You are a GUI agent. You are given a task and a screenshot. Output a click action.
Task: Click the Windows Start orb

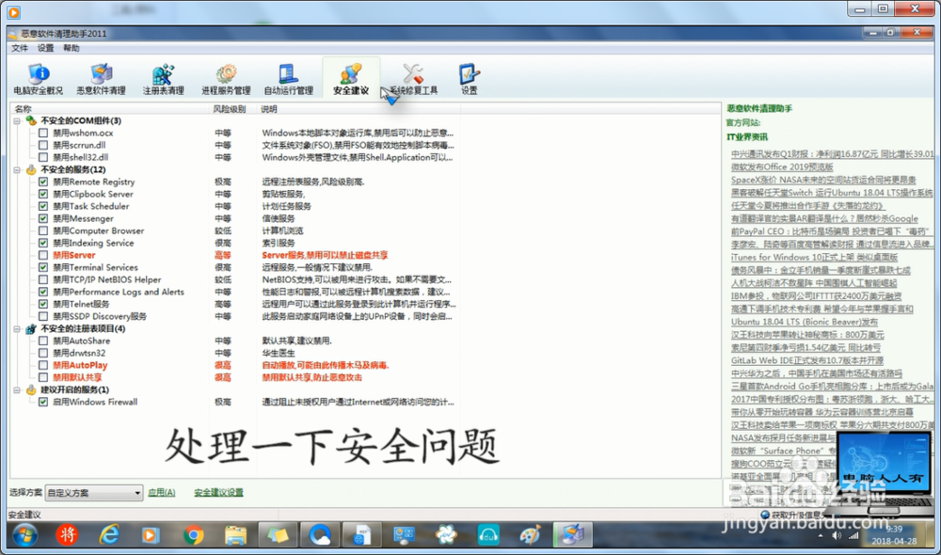tap(24, 535)
